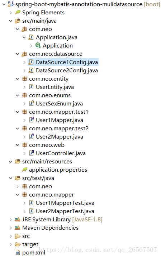This screenshot has height=257, width=161.
Task: Select the com.neo.mapper test package label
Action: click(51, 195)
